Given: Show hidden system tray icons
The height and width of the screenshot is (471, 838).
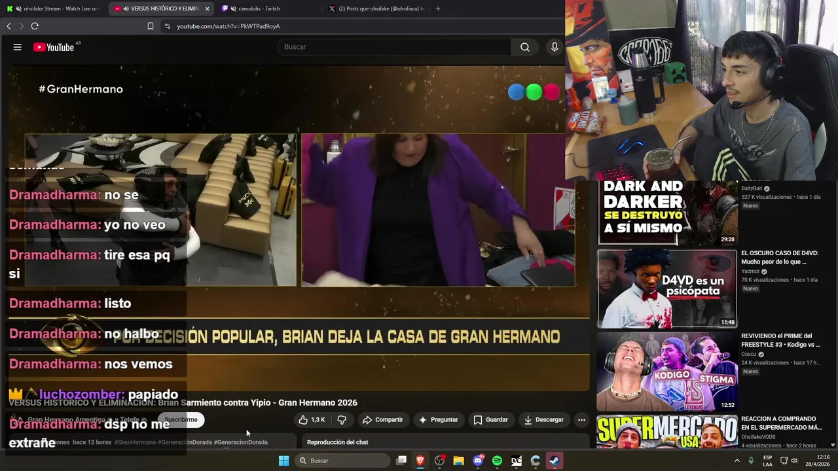Looking at the screenshot, I should 737,461.
